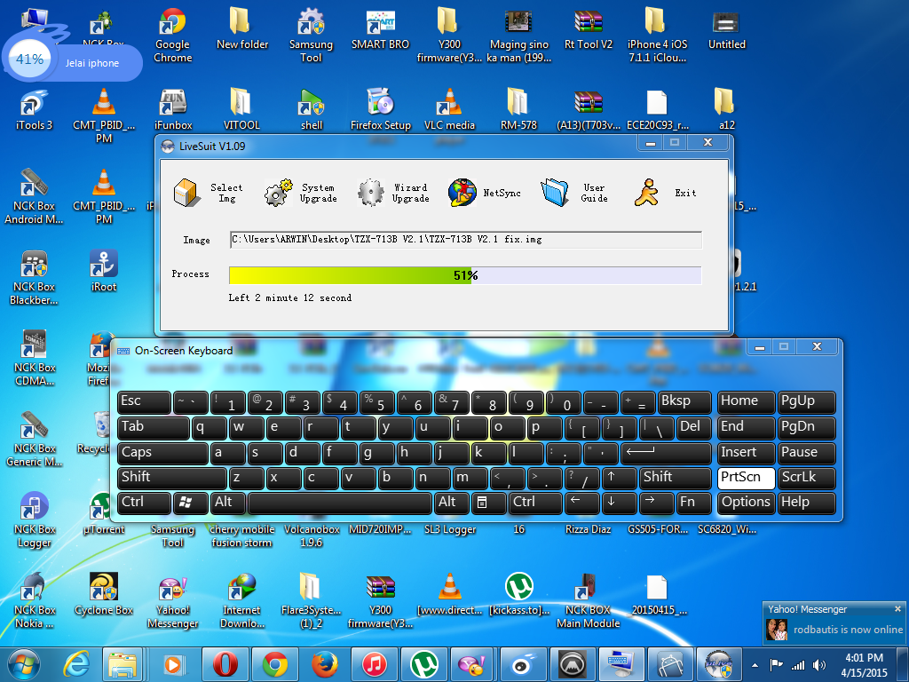Screen dimensions: 909x682
Task: Click the firmware flashing progress bar
Action: 465,275
